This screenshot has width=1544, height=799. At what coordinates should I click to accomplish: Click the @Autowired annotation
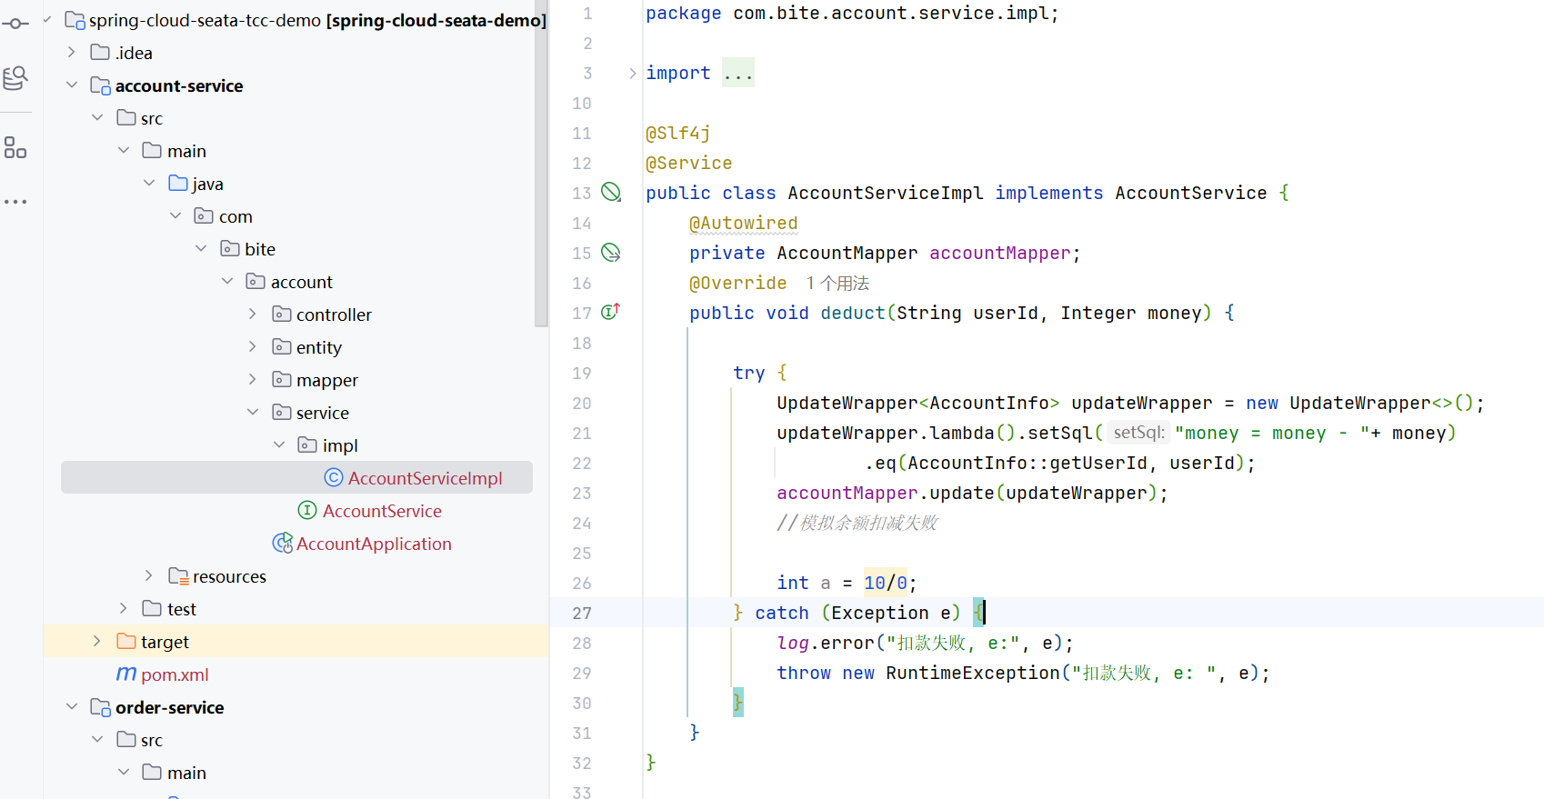click(x=744, y=223)
